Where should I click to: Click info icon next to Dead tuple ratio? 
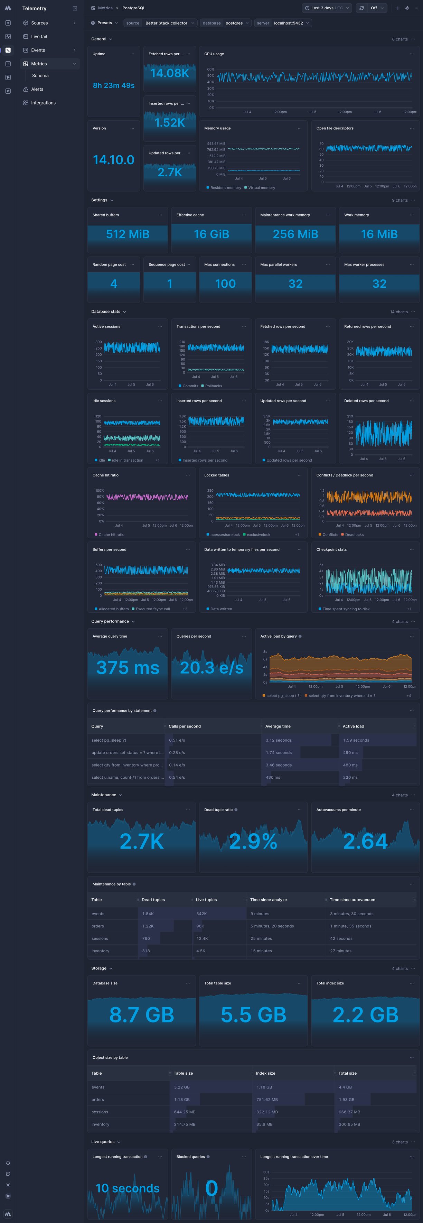click(x=236, y=810)
